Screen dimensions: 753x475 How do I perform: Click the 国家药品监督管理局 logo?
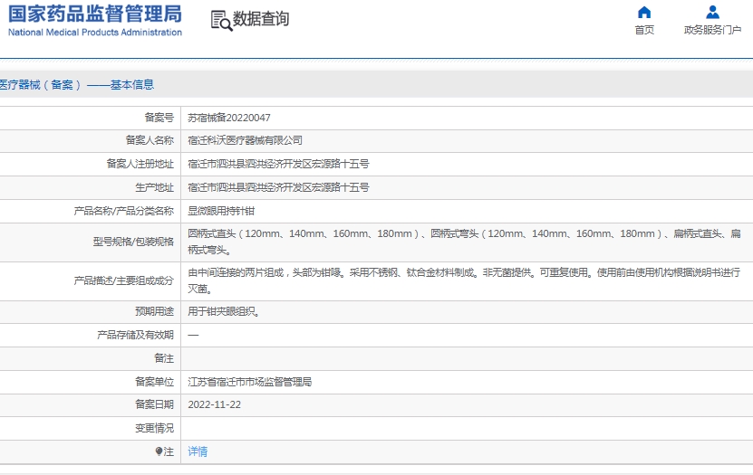pyautogui.click(x=95, y=14)
